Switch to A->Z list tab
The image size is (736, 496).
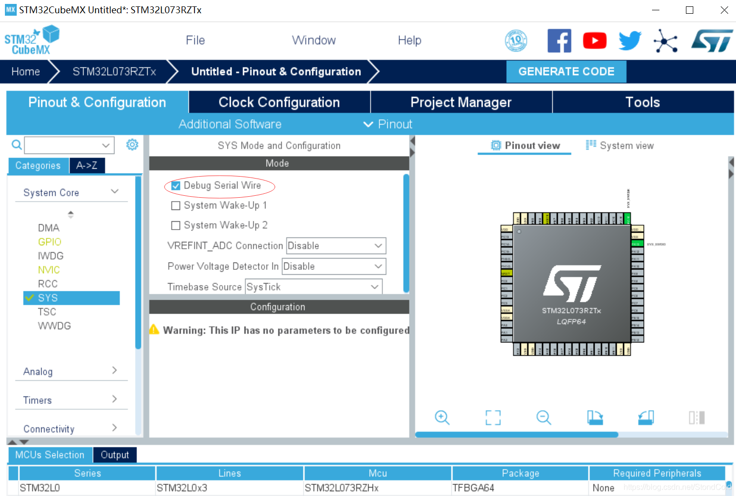[x=87, y=165]
